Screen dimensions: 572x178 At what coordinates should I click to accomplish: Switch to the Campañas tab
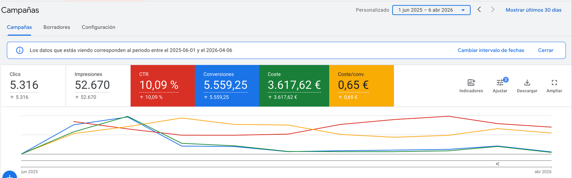pyautogui.click(x=19, y=27)
